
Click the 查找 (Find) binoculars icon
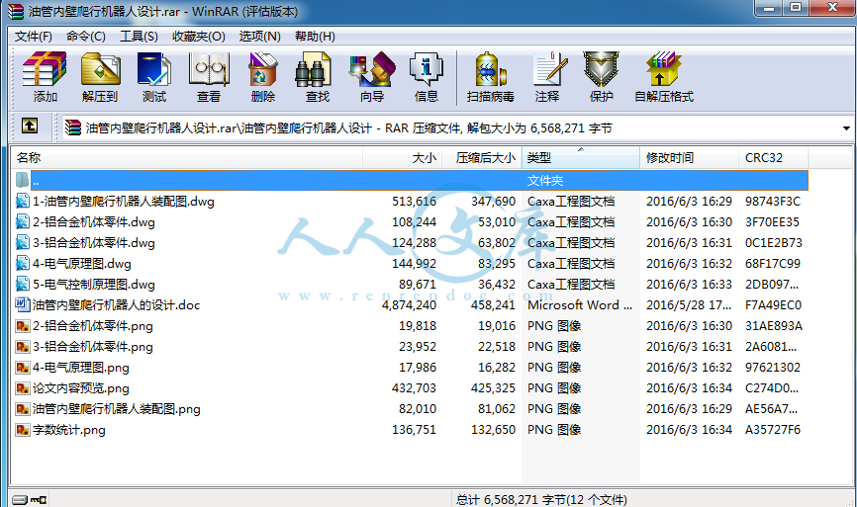[313, 69]
